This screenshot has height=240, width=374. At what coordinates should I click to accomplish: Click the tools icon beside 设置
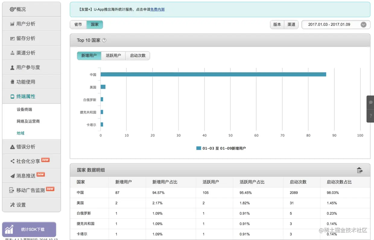point(12,205)
